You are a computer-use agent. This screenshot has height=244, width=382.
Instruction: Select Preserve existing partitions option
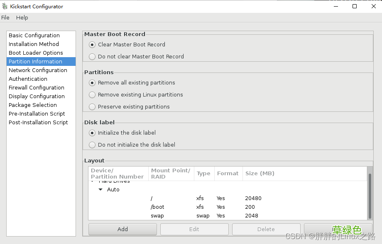(x=92, y=107)
